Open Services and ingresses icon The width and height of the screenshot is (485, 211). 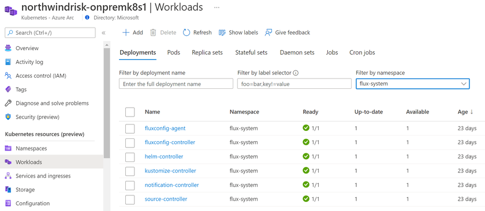tap(8, 176)
